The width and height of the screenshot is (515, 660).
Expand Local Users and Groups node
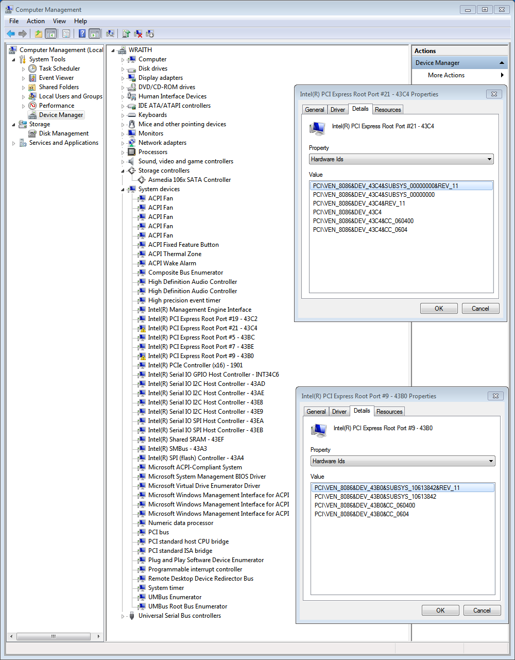click(x=23, y=96)
